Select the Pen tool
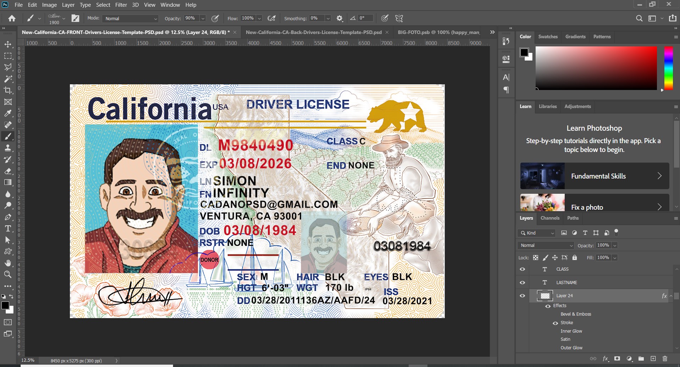This screenshot has width=680, height=367. (8, 217)
